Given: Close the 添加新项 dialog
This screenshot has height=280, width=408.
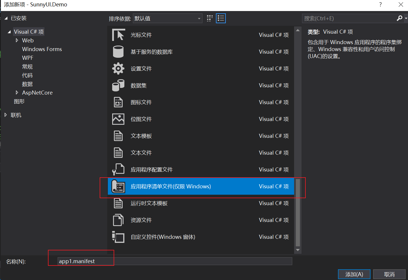Looking at the screenshot, I should (x=401, y=4).
